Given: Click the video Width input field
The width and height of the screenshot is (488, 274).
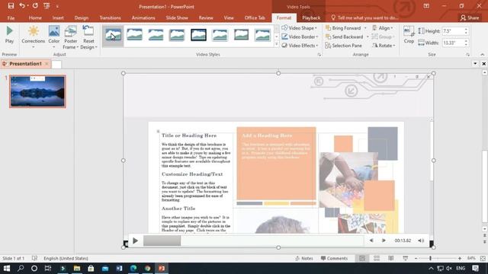Looking at the screenshot, I should [453, 43].
